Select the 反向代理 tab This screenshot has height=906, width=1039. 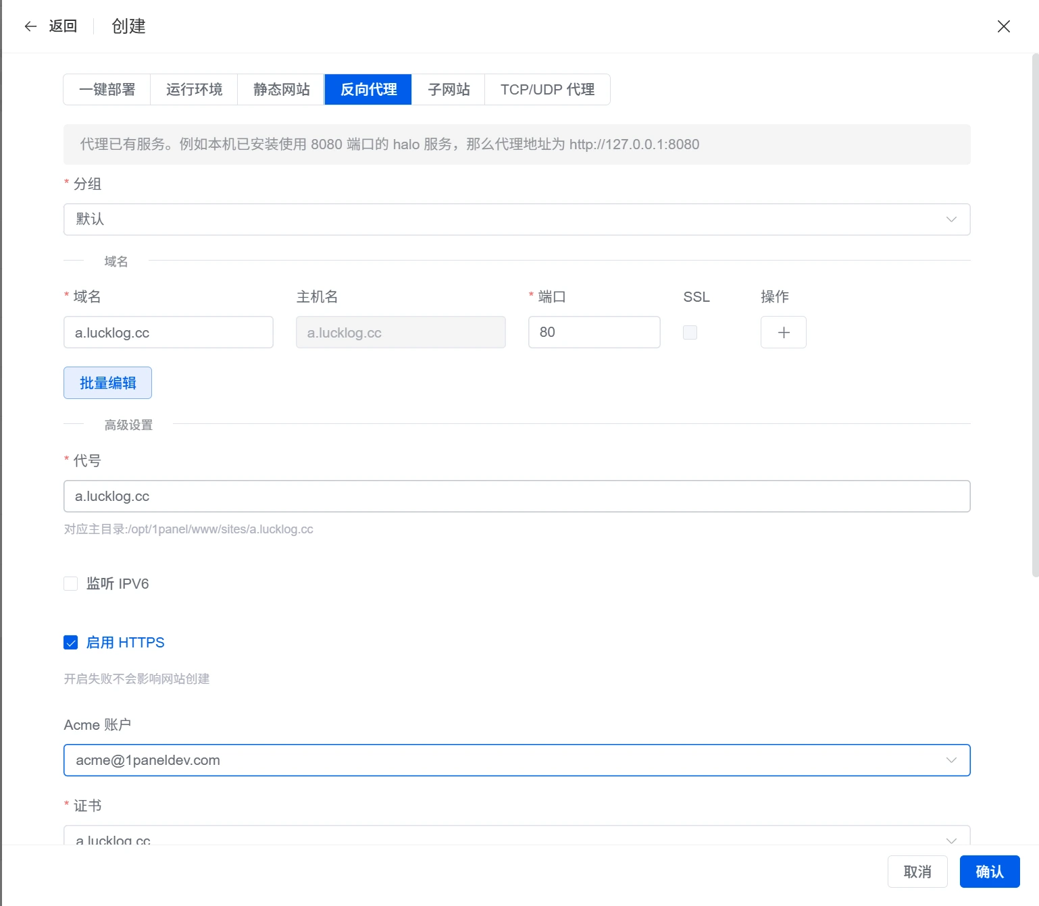[368, 89]
